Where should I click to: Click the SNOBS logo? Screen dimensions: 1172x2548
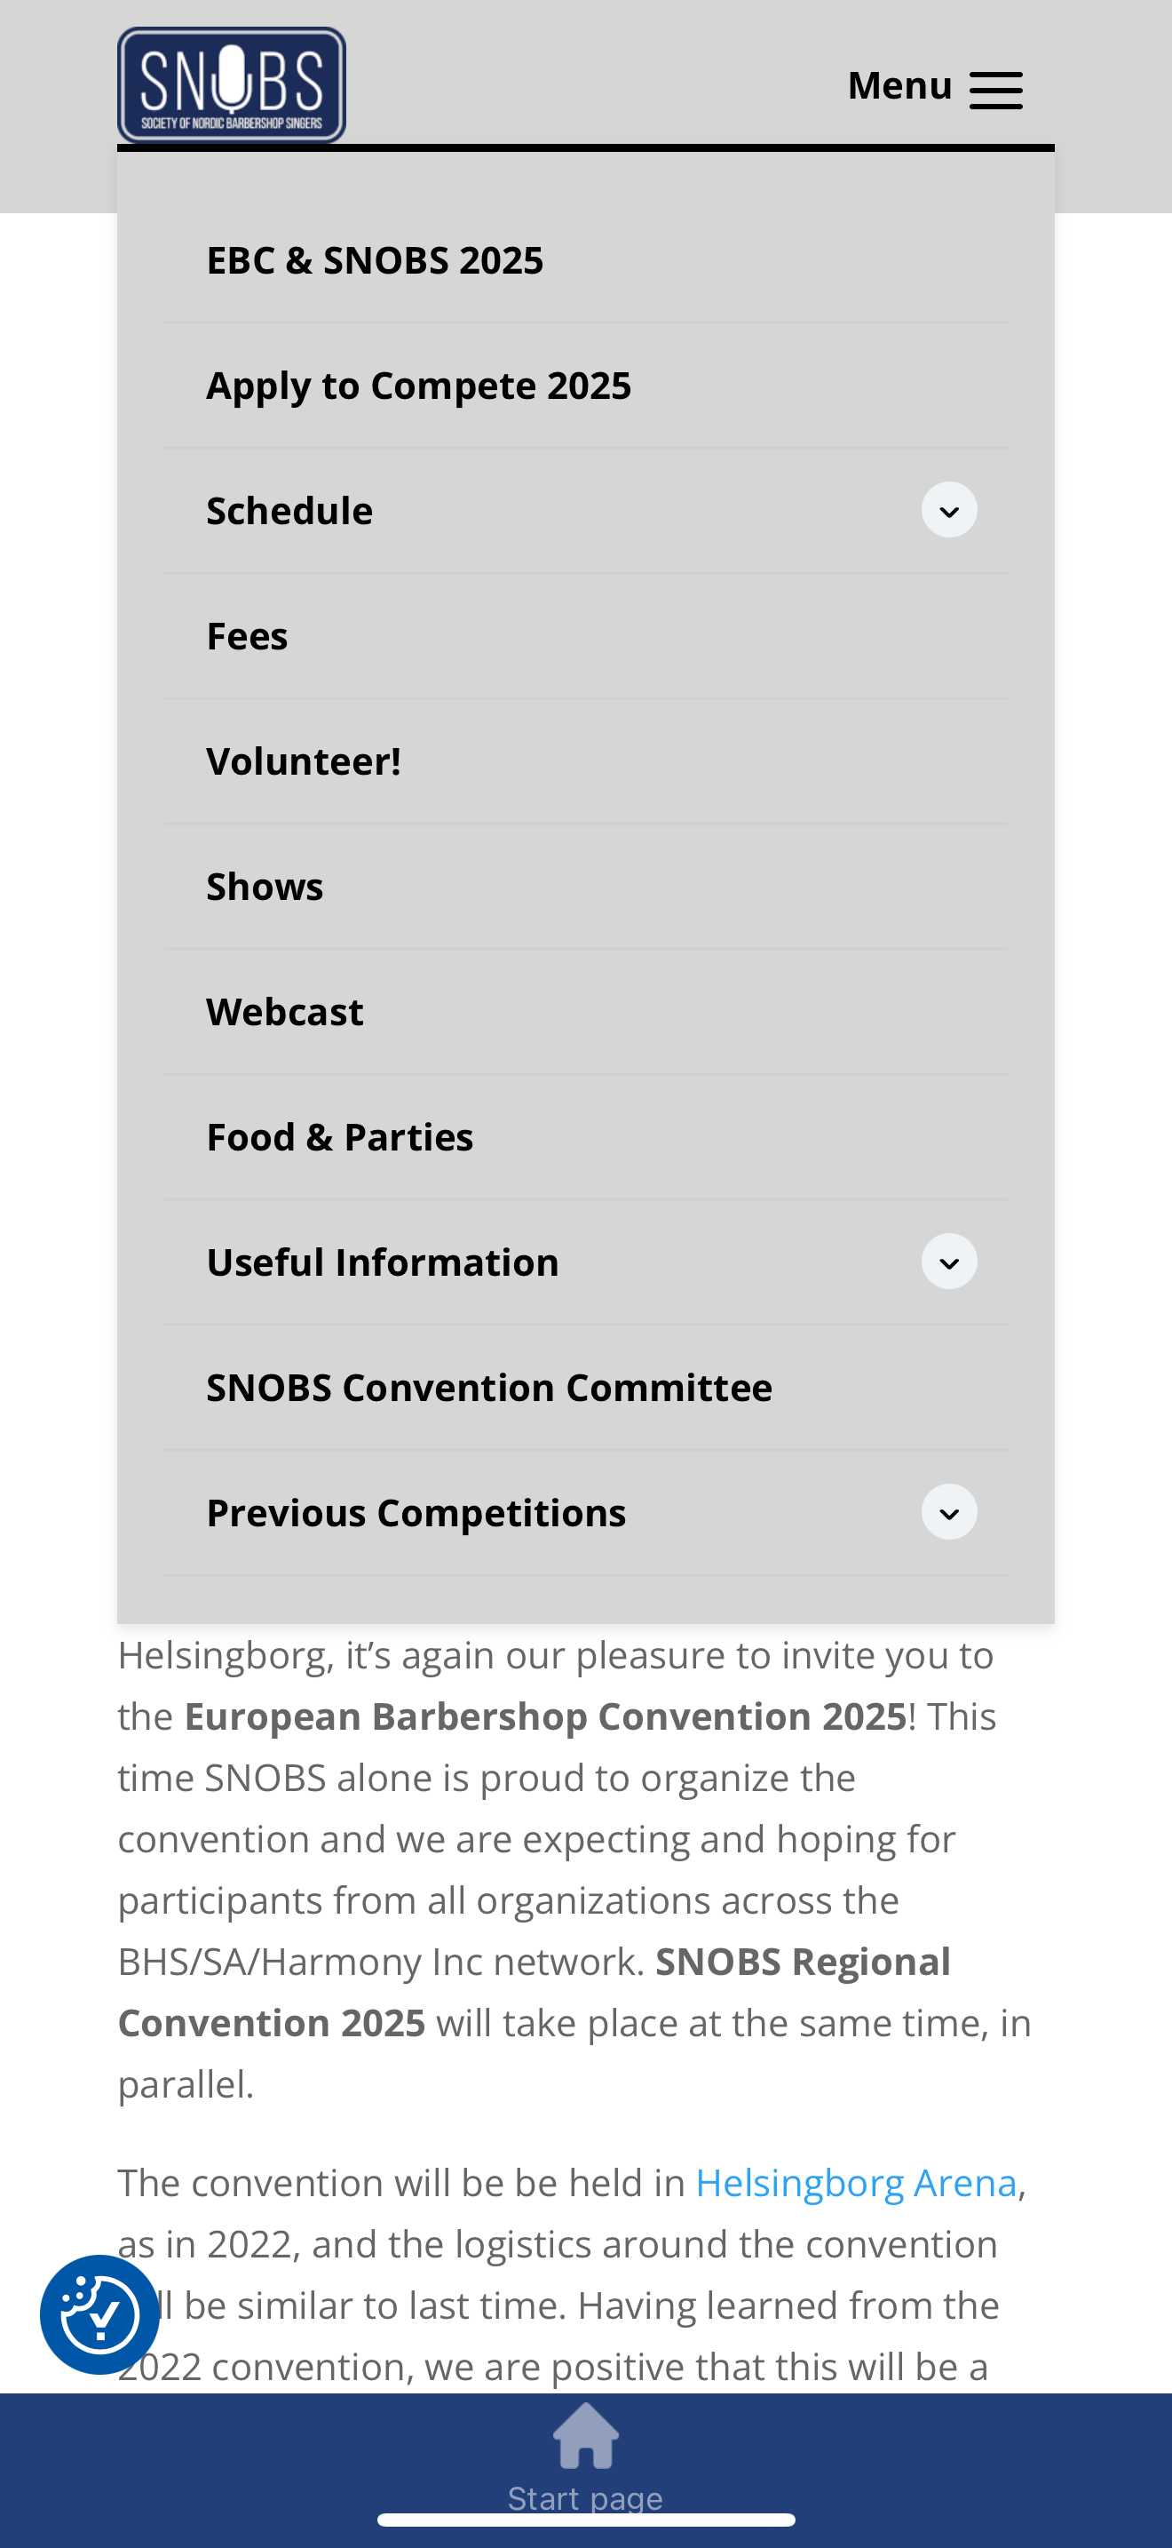[231, 85]
